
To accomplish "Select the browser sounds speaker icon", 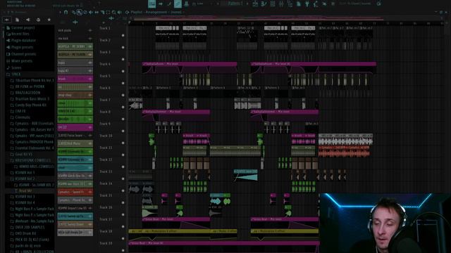I will [28, 20].
